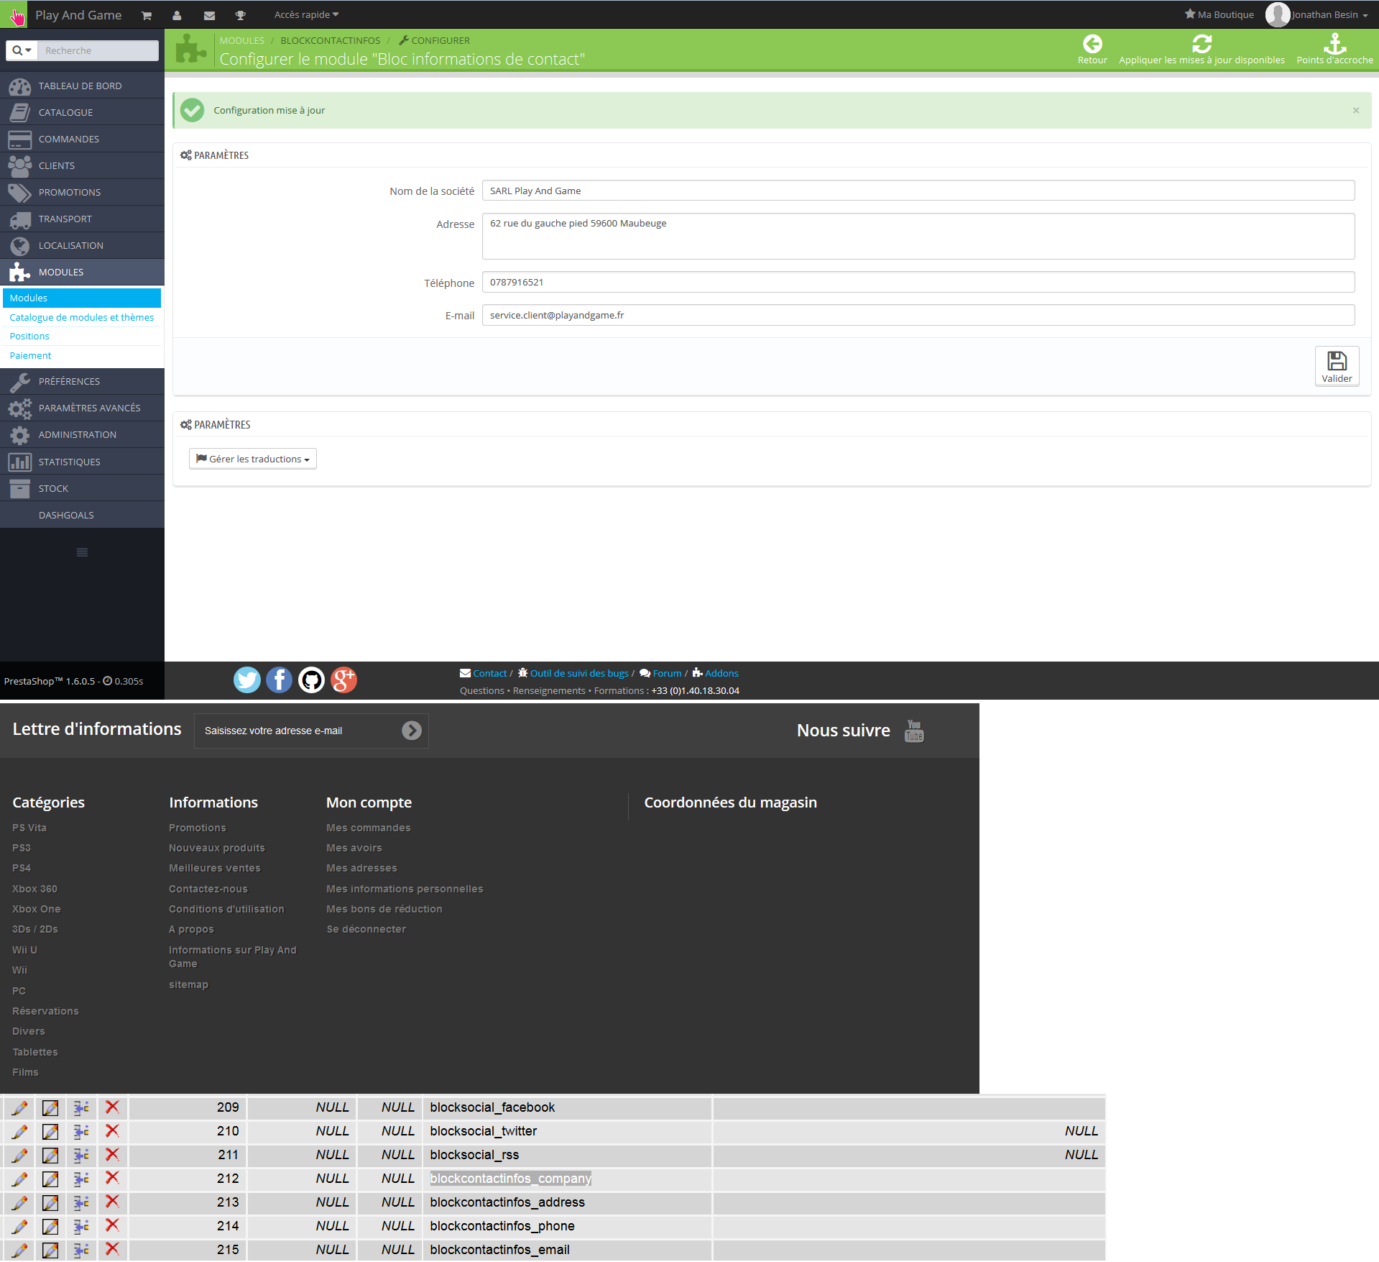Click Contactez-nous in Informations footer
Viewport: 1379px width, 1262px height.
(x=208, y=889)
